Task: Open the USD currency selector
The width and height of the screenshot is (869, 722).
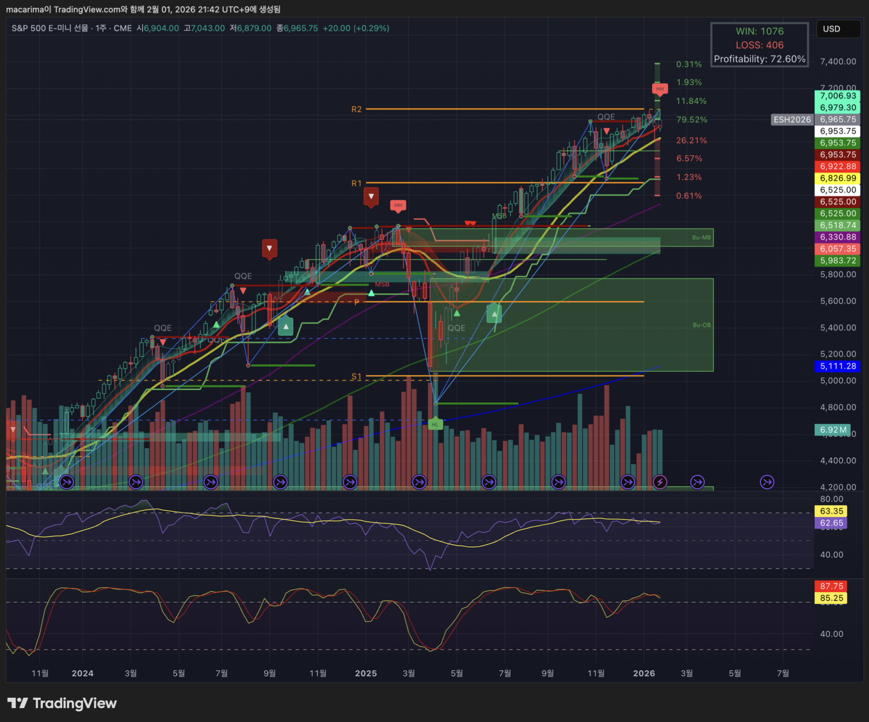Action: 838,29
